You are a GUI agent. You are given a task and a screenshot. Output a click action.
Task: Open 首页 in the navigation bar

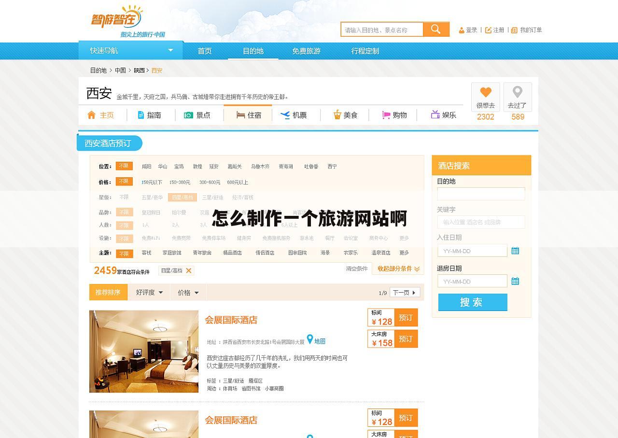205,51
